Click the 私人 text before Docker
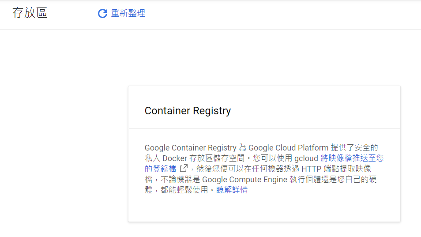421x237 pixels. point(153,158)
